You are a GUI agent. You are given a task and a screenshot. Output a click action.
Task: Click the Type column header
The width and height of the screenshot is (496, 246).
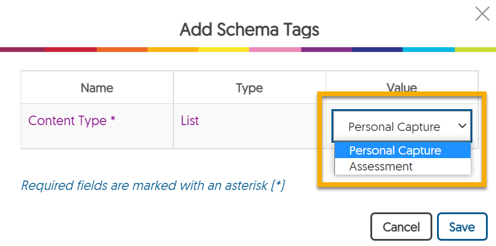pyautogui.click(x=249, y=88)
